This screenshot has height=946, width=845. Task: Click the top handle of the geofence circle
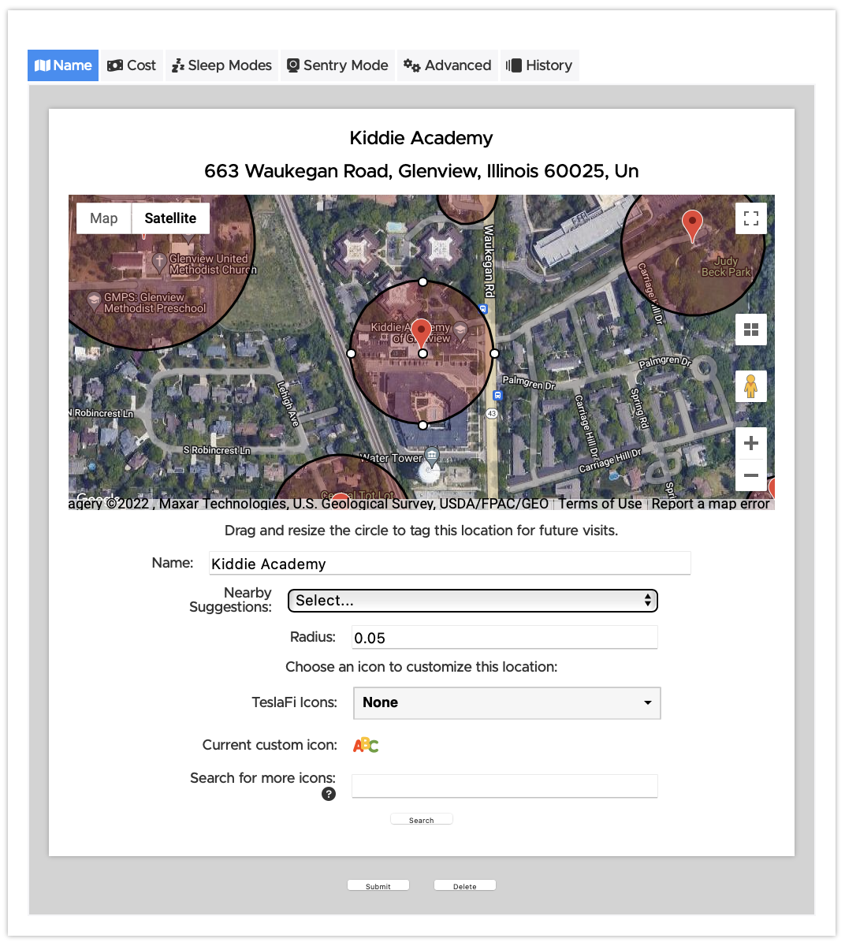click(x=423, y=281)
